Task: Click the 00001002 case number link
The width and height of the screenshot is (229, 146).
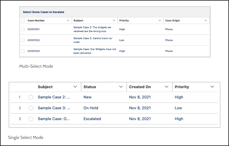Action: [33, 40]
